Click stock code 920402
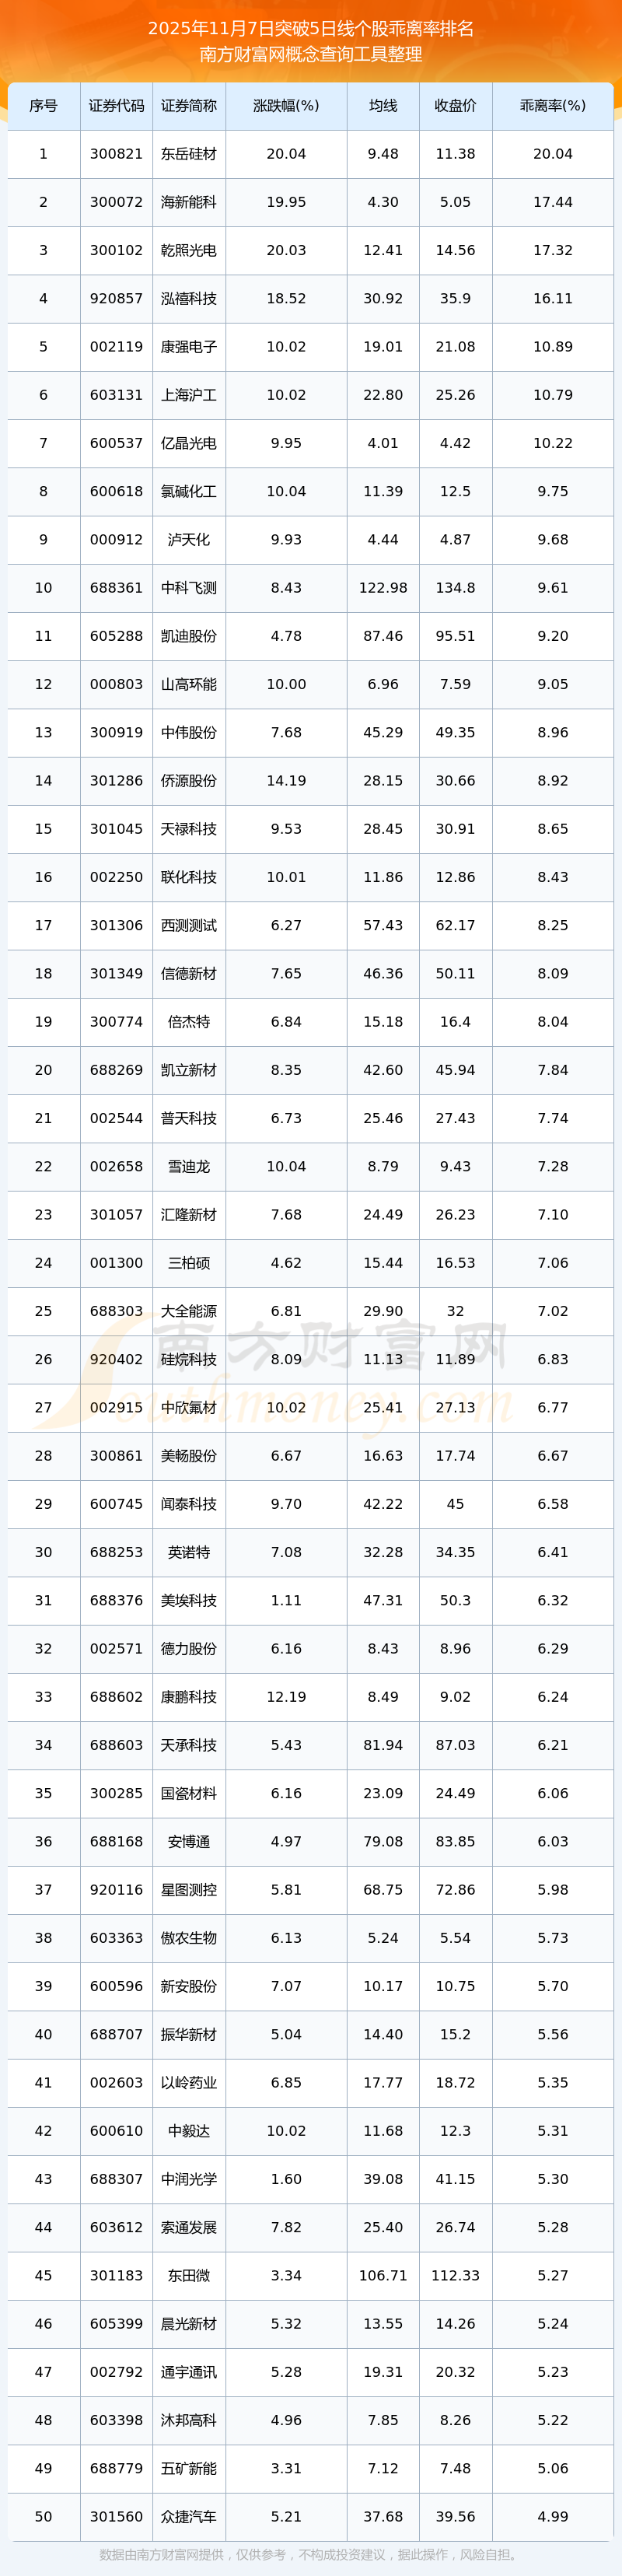 point(116,1359)
